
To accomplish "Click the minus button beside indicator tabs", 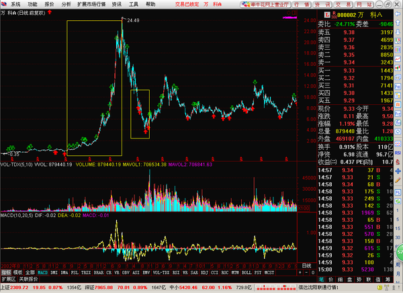I will click(x=306, y=272).
